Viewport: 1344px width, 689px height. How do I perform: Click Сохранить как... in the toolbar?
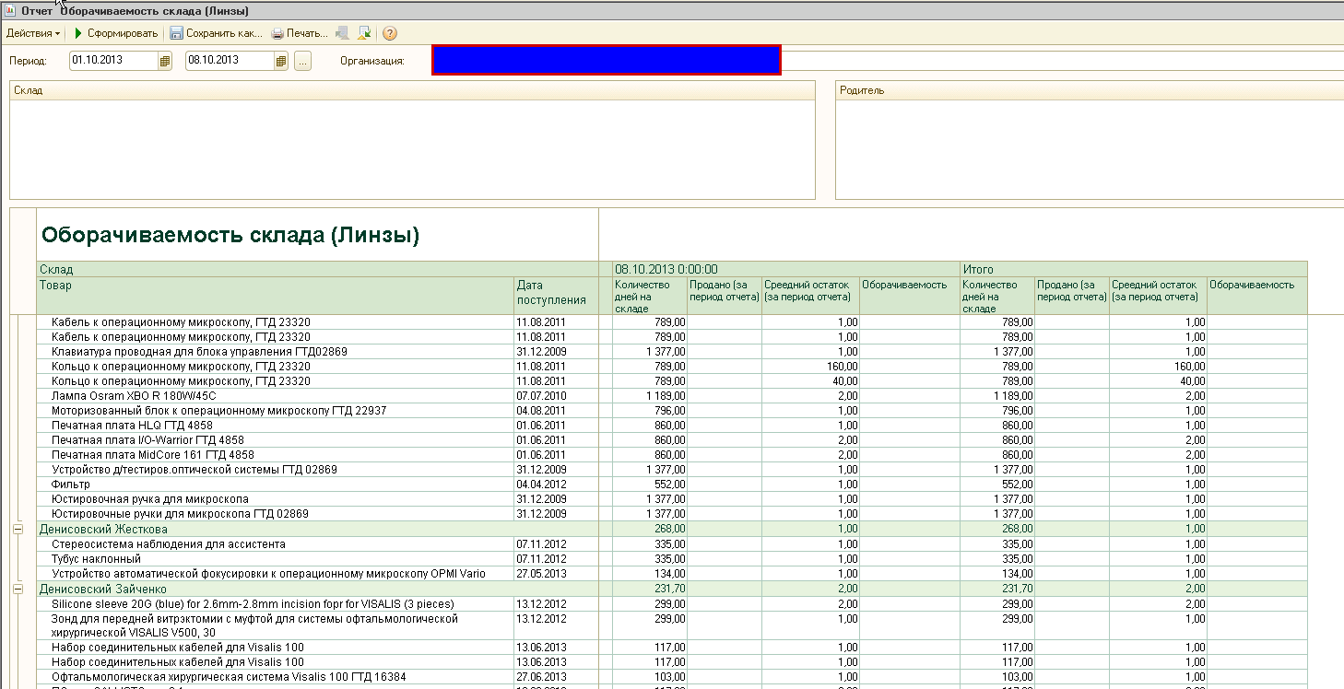pyautogui.click(x=217, y=33)
